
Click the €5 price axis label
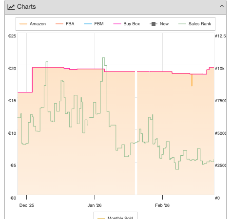(13, 165)
